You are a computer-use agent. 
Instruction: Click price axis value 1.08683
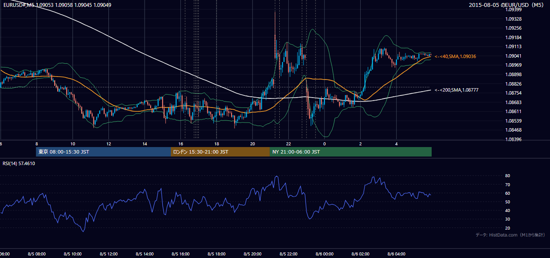[513, 102]
